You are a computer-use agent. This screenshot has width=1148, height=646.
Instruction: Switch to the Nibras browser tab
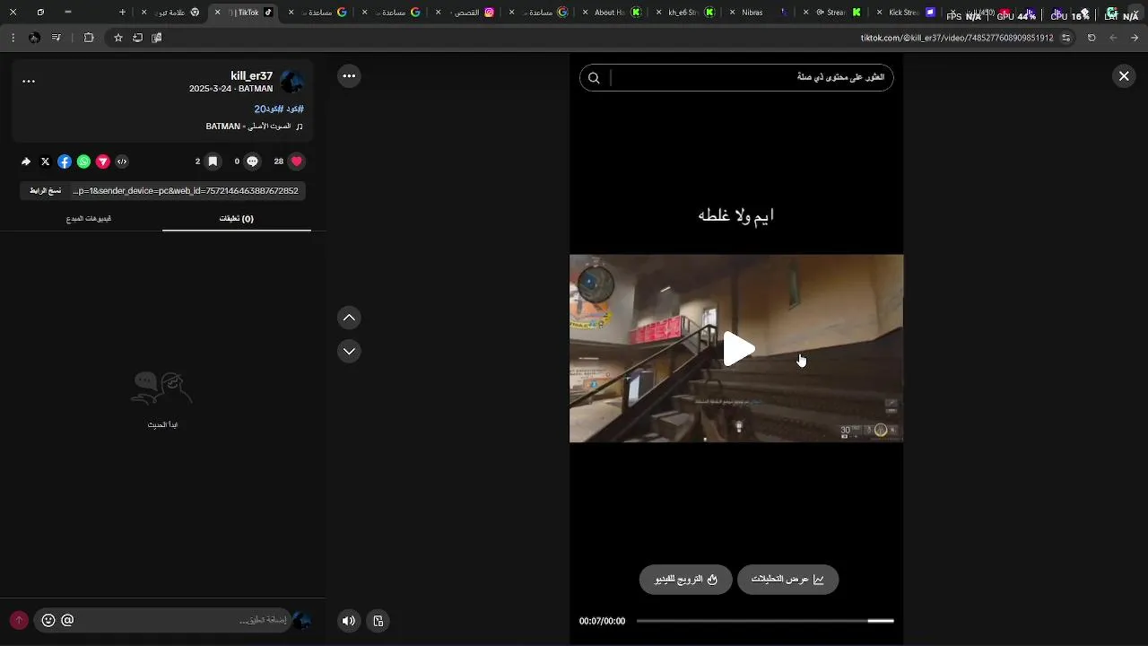(x=759, y=13)
